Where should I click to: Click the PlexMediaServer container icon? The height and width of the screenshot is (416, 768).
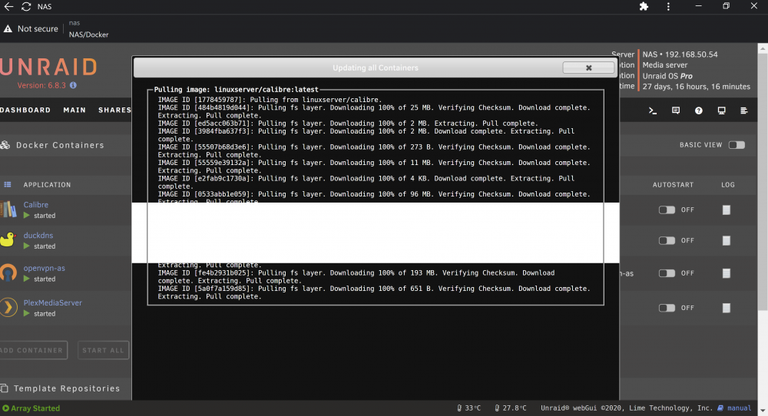[x=8, y=308]
